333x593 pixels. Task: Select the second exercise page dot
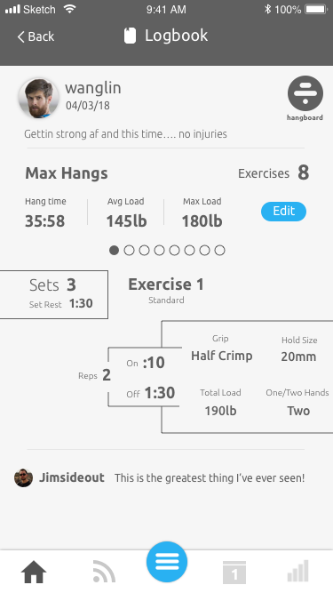point(129,250)
